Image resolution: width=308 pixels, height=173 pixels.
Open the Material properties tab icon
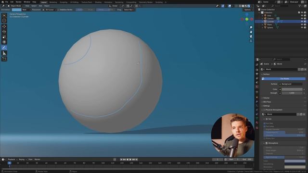coord(257,123)
